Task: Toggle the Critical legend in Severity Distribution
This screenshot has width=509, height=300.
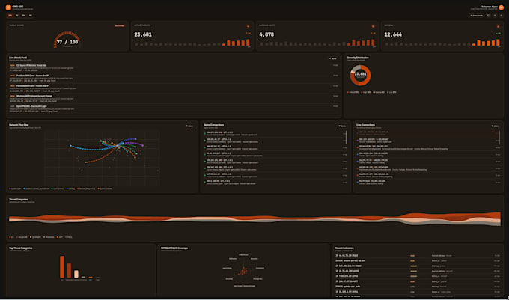Action: [x=353, y=92]
